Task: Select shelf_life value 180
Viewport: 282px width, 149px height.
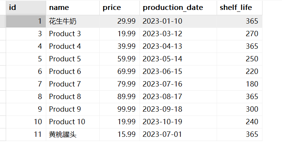Action: 240,84
